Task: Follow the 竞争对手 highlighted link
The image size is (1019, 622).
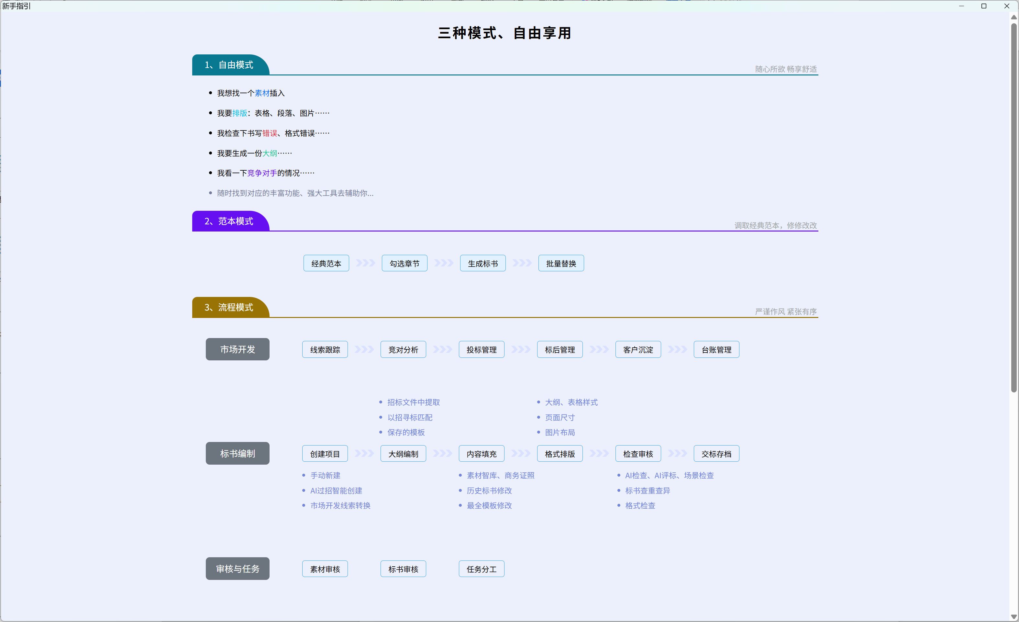Action: pos(262,173)
